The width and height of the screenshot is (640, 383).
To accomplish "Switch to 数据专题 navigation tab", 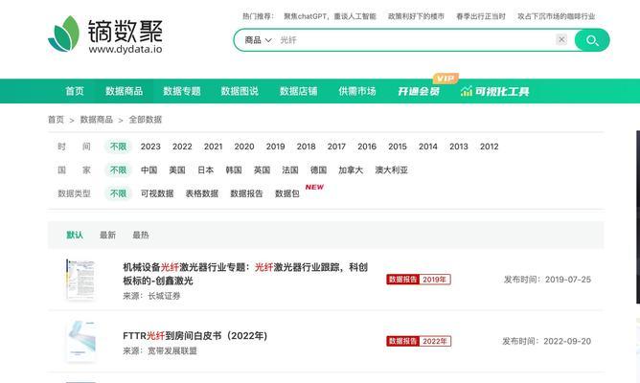I will (182, 91).
